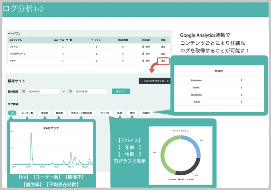Select the 直帰率 tab
Screen dimensions: 271x190
(x=44, y=113)
